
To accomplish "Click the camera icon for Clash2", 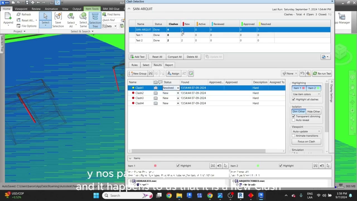I will click(x=156, y=93).
